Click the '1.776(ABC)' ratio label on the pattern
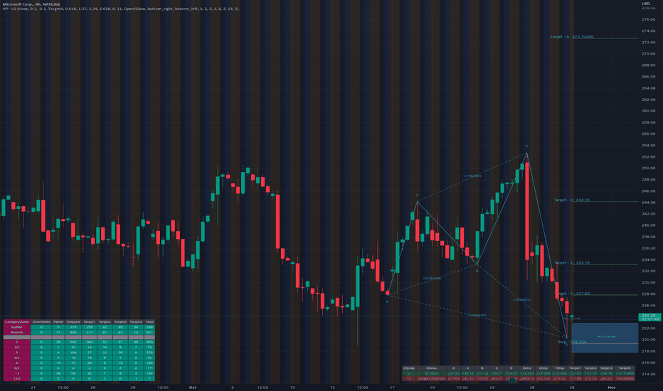Viewport: 663px width, 391px height. pyautogui.click(x=472, y=176)
